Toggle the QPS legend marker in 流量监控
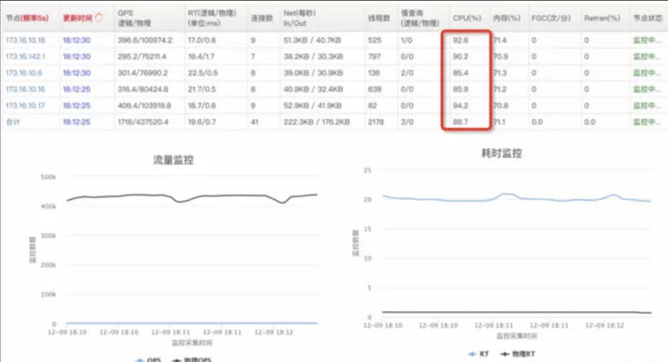668x362 pixels. (x=148, y=360)
